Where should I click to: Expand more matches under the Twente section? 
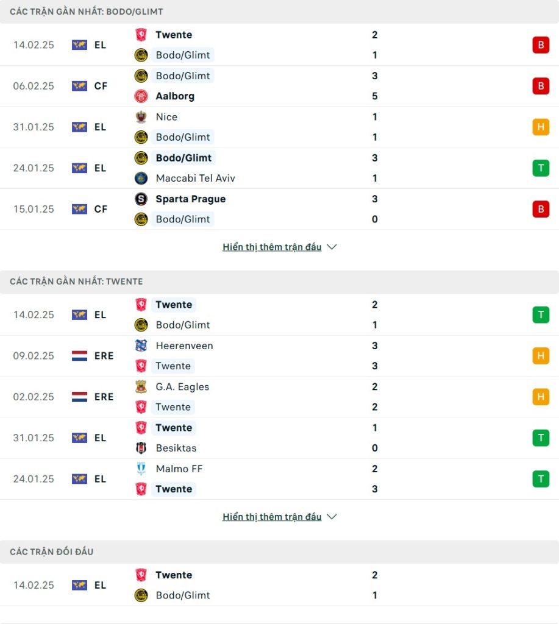pos(279,517)
